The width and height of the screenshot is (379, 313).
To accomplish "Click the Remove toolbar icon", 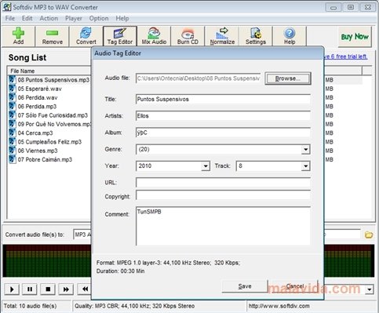I will coord(53,36).
